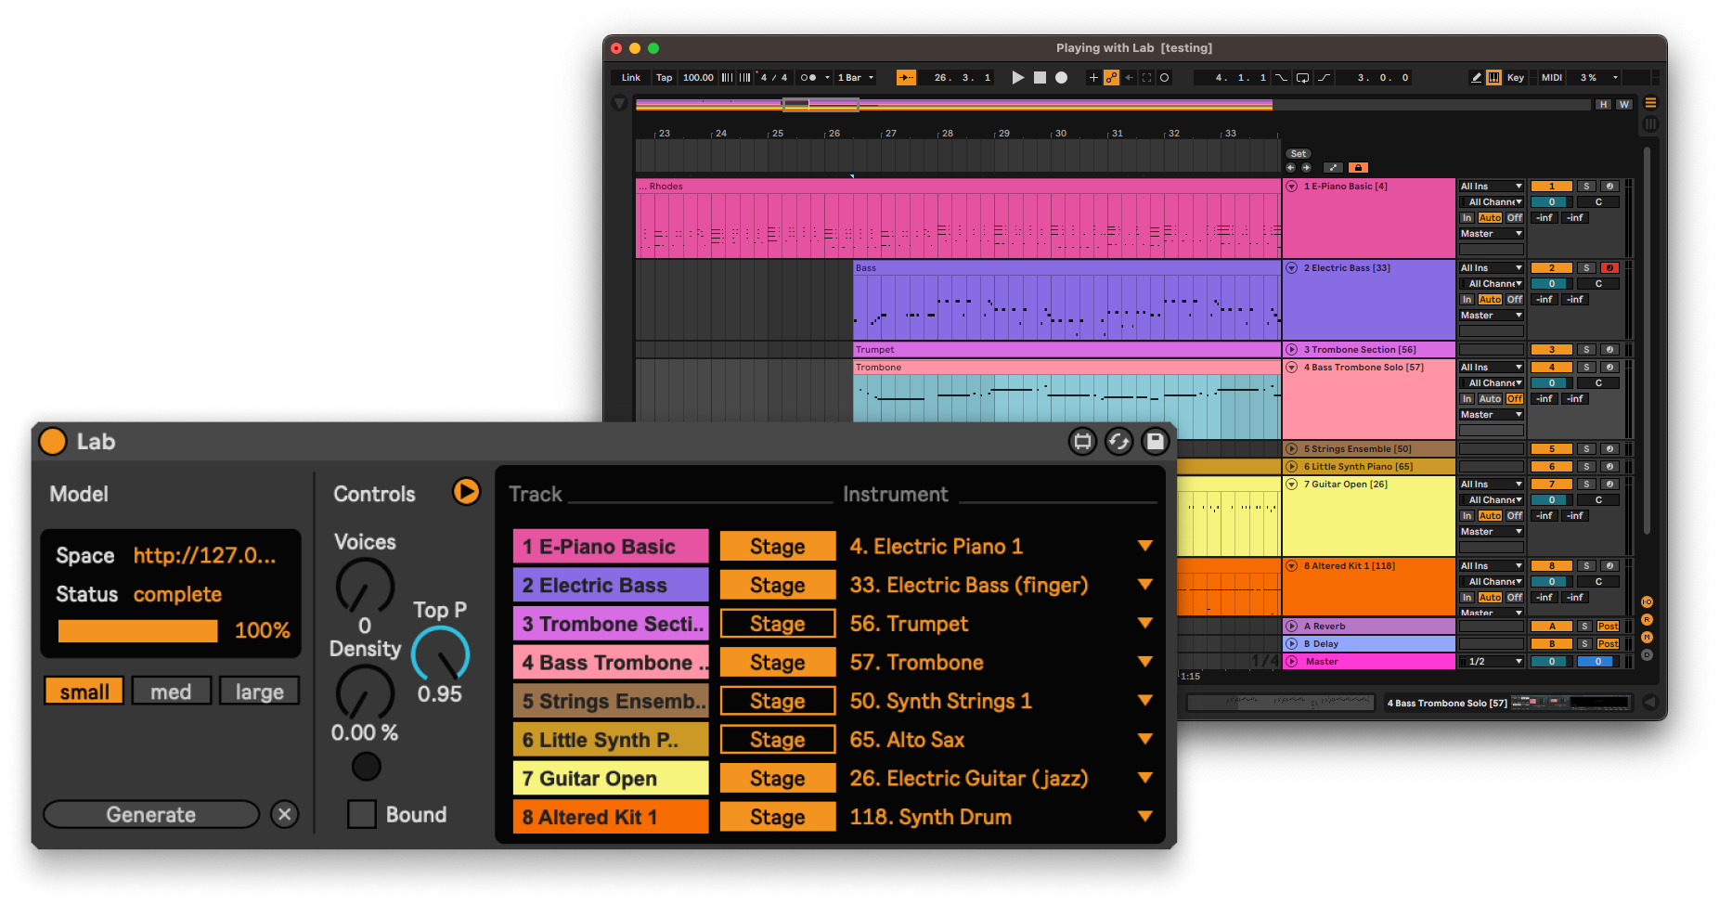Toggle track Delay D button
Image resolution: width=1719 pixels, height=905 pixels.
click(1647, 655)
